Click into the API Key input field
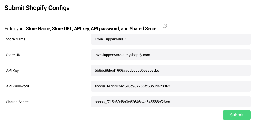The width and height of the screenshot is (264, 127). tap(171, 70)
